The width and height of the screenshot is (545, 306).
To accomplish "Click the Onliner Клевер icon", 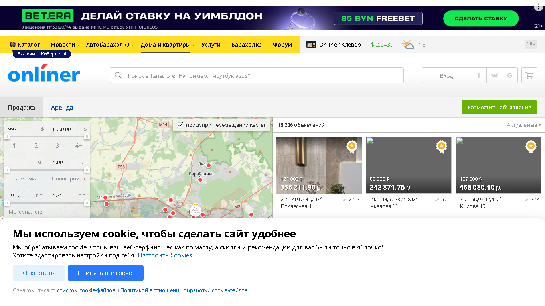I will 311,45.
